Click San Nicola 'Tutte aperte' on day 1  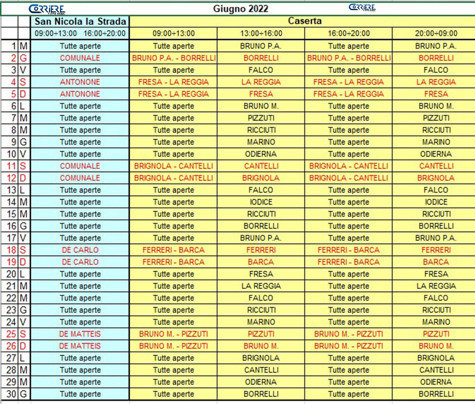[80, 46]
